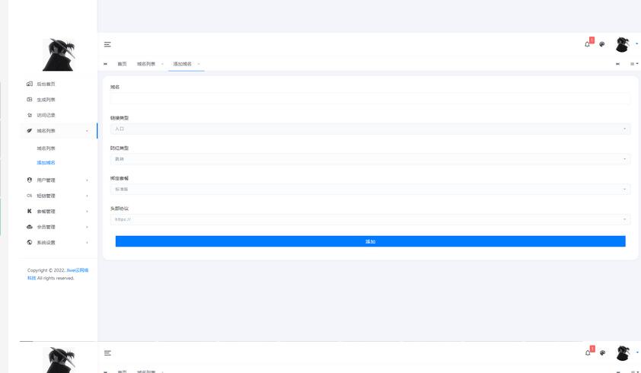
Task: Click the 域名 input field
Action: (370, 98)
